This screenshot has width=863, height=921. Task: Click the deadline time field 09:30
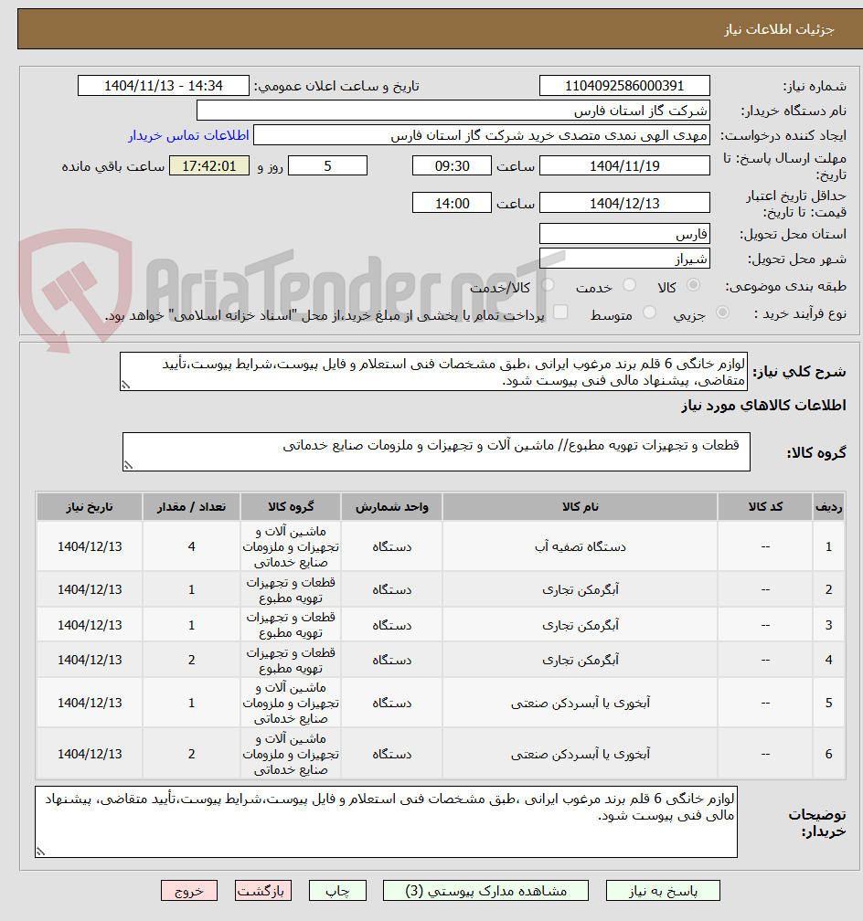452,165
